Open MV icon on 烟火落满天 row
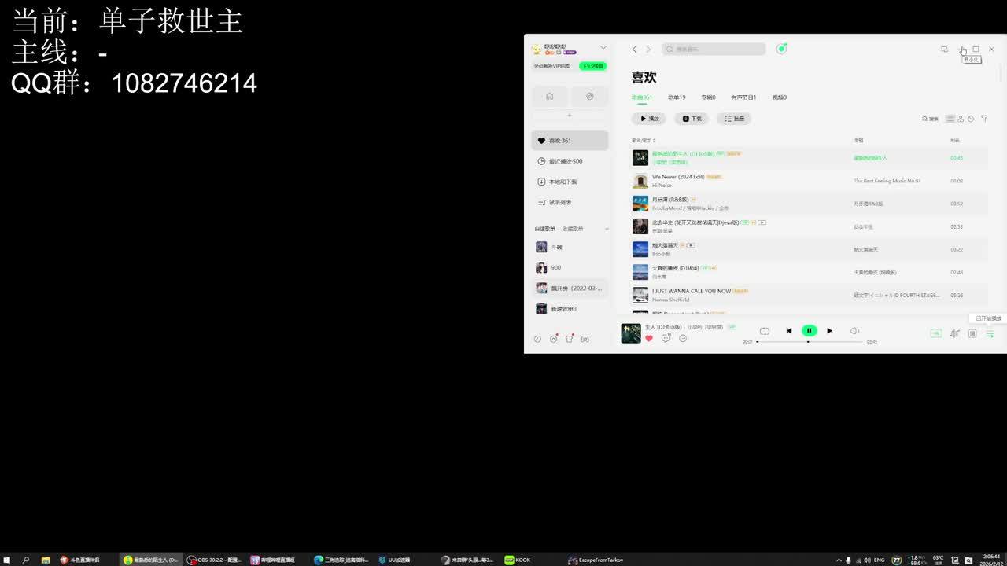1007x566 pixels. tap(691, 245)
